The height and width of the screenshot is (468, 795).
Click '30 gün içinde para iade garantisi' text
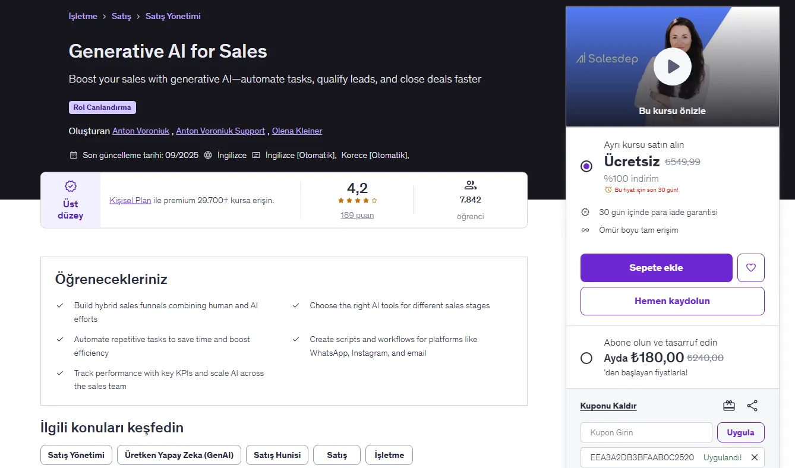point(658,212)
